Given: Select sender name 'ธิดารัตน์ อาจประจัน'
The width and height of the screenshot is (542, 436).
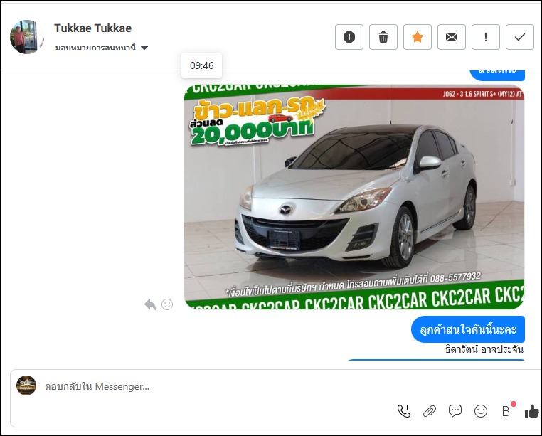Looking at the screenshot, I should [x=484, y=349].
